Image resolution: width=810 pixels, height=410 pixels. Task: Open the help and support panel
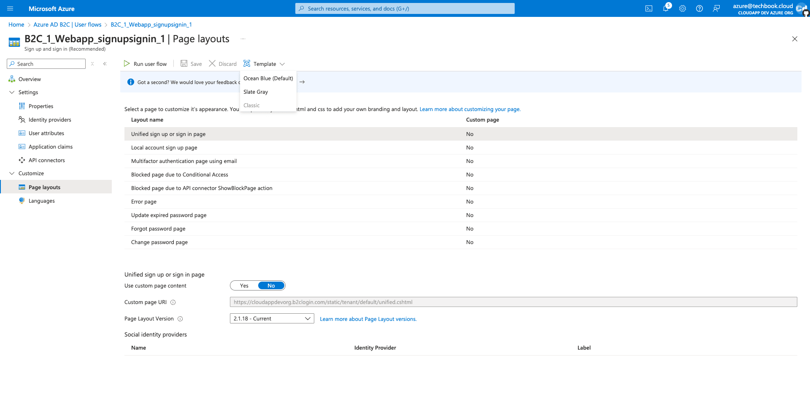click(699, 8)
